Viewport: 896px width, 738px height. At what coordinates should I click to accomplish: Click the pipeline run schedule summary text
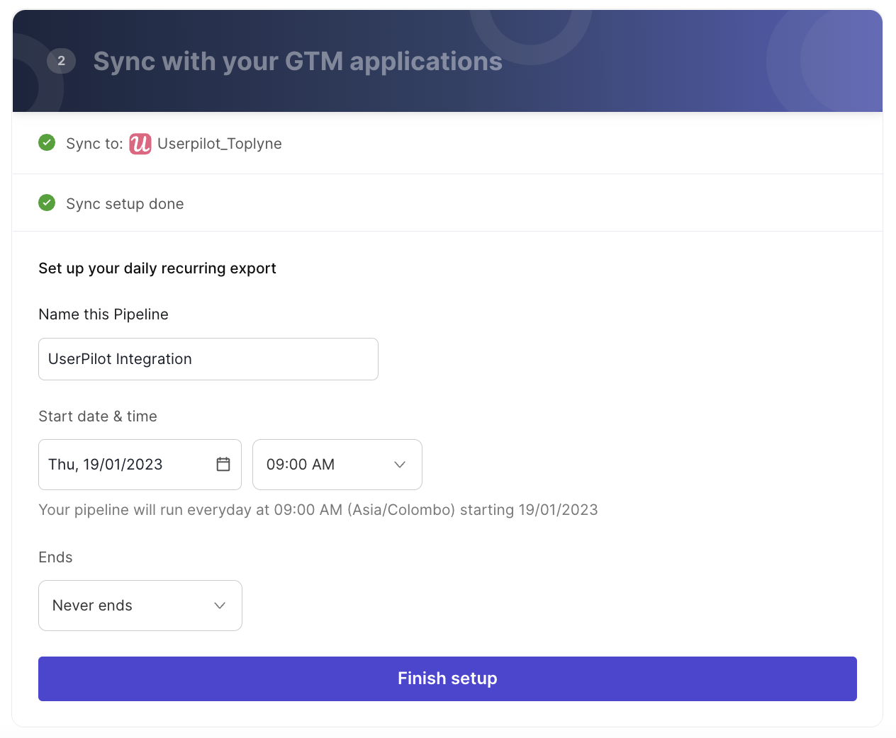click(x=318, y=510)
